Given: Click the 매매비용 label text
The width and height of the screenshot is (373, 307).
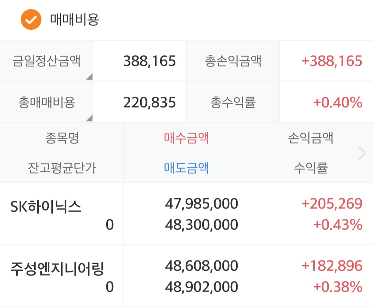Looking at the screenshot, I should click(x=75, y=19).
